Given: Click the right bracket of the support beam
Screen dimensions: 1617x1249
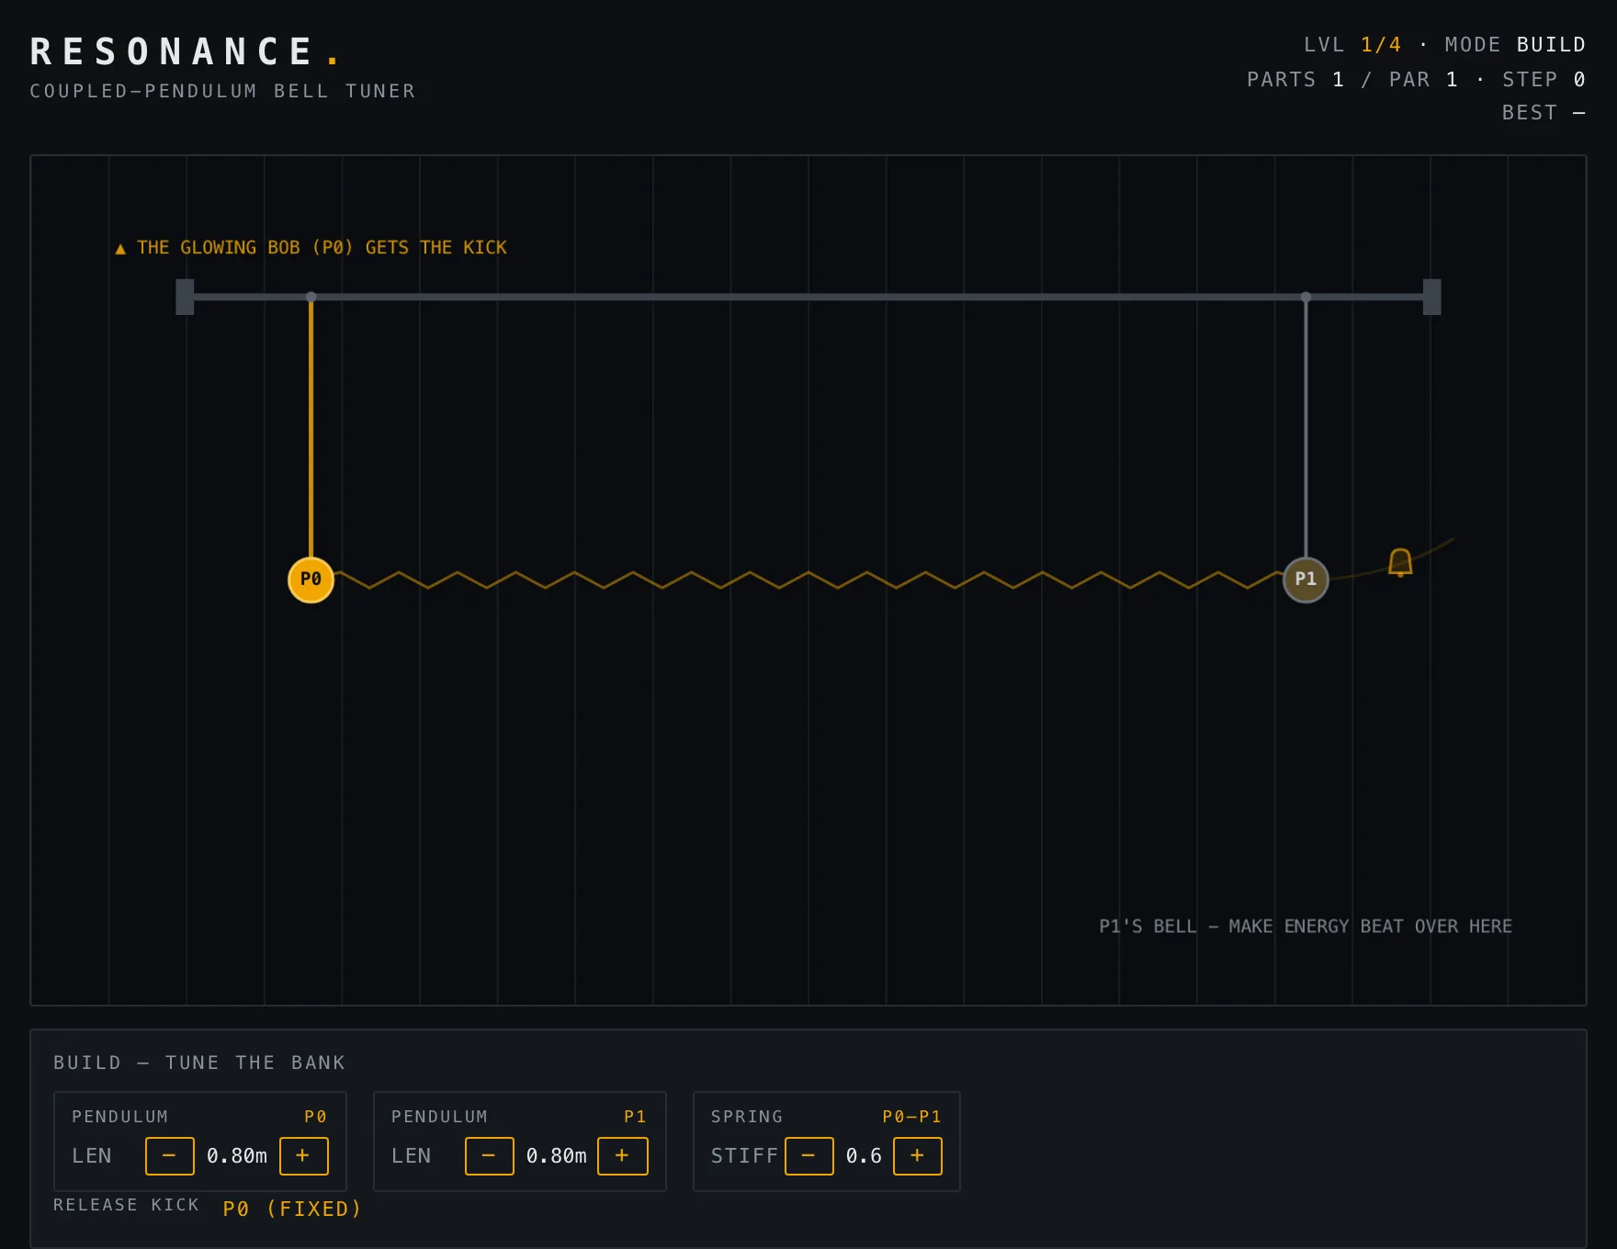Looking at the screenshot, I should [1431, 297].
